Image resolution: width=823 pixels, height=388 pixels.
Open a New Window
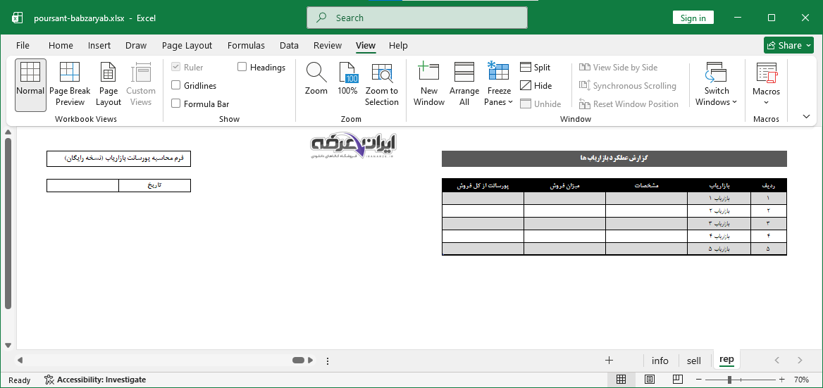[429, 85]
